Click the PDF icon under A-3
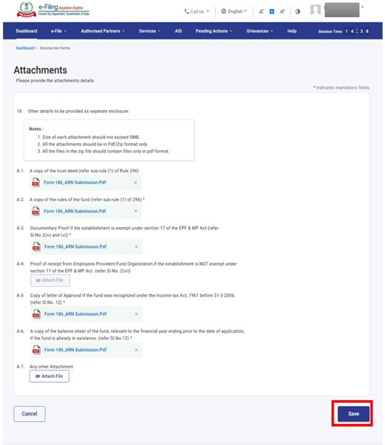Screen dimensions: 385x445 coord(36,247)
